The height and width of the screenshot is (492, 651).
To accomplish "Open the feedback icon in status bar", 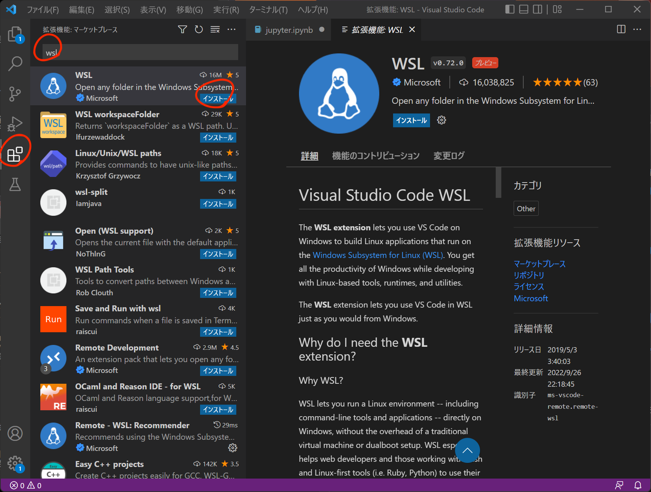I will [619, 485].
